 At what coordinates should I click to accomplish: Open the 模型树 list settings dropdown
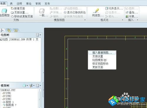tap(38, 86)
